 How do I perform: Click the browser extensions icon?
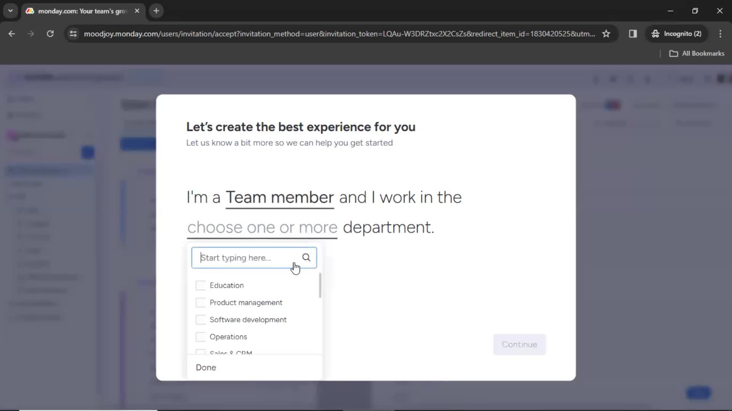[633, 33]
